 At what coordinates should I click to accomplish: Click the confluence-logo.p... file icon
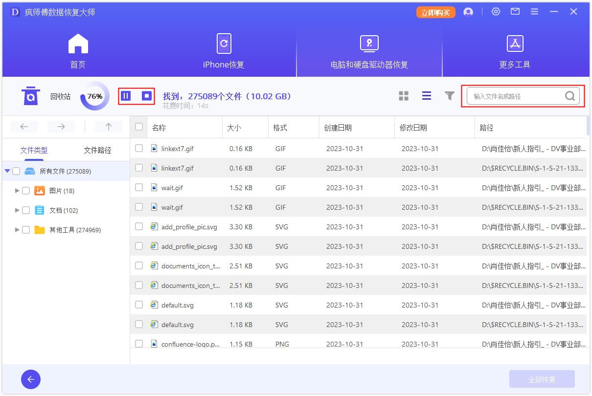coord(154,344)
